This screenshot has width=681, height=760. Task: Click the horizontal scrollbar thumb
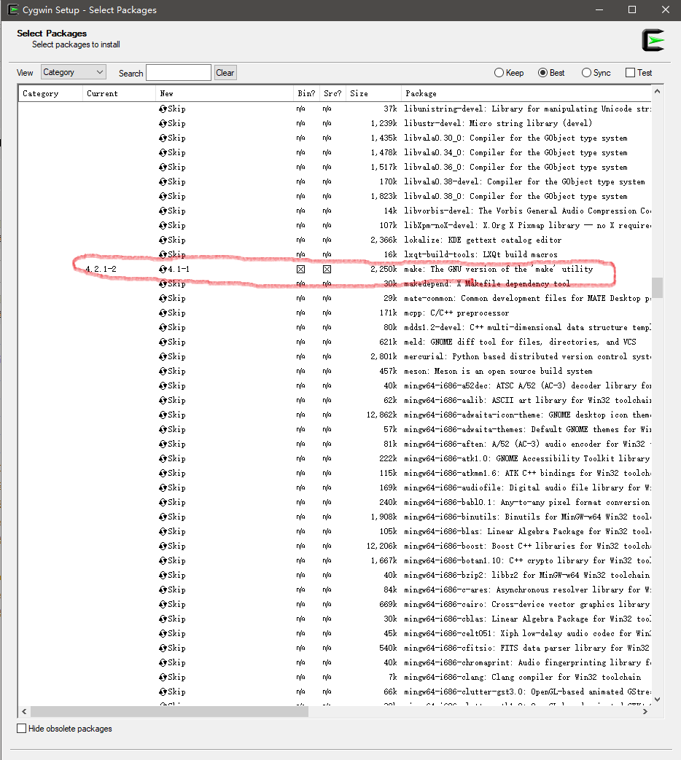tap(169, 711)
